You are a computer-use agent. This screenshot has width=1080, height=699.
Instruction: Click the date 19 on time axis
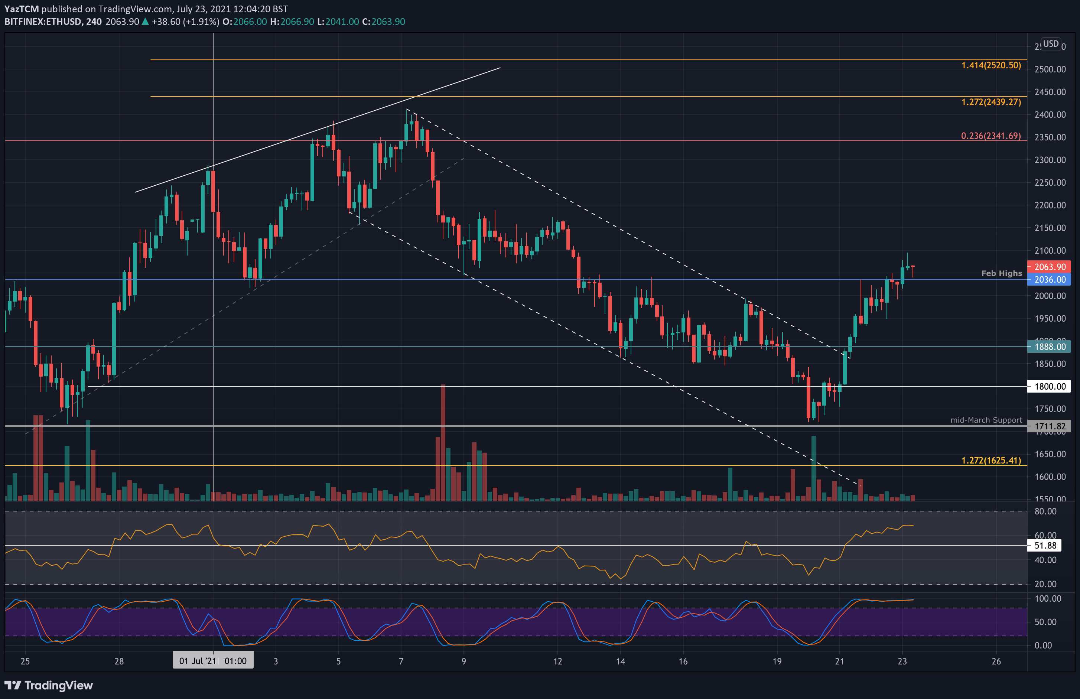coord(777,661)
